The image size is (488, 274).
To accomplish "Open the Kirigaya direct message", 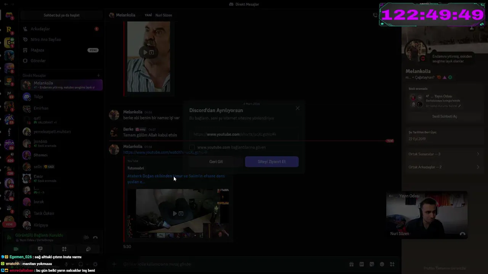I will click(x=62, y=225).
